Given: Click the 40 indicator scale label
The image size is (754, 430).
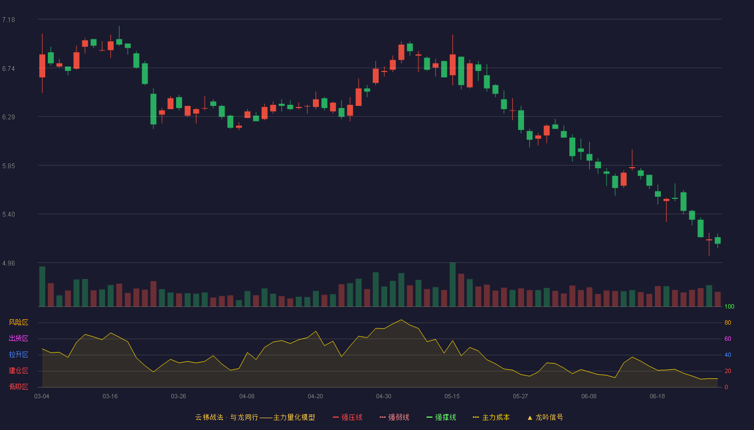Looking at the screenshot, I should point(728,355).
